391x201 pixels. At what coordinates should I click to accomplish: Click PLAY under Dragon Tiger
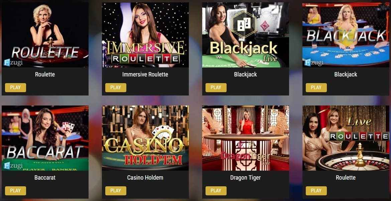click(x=216, y=191)
